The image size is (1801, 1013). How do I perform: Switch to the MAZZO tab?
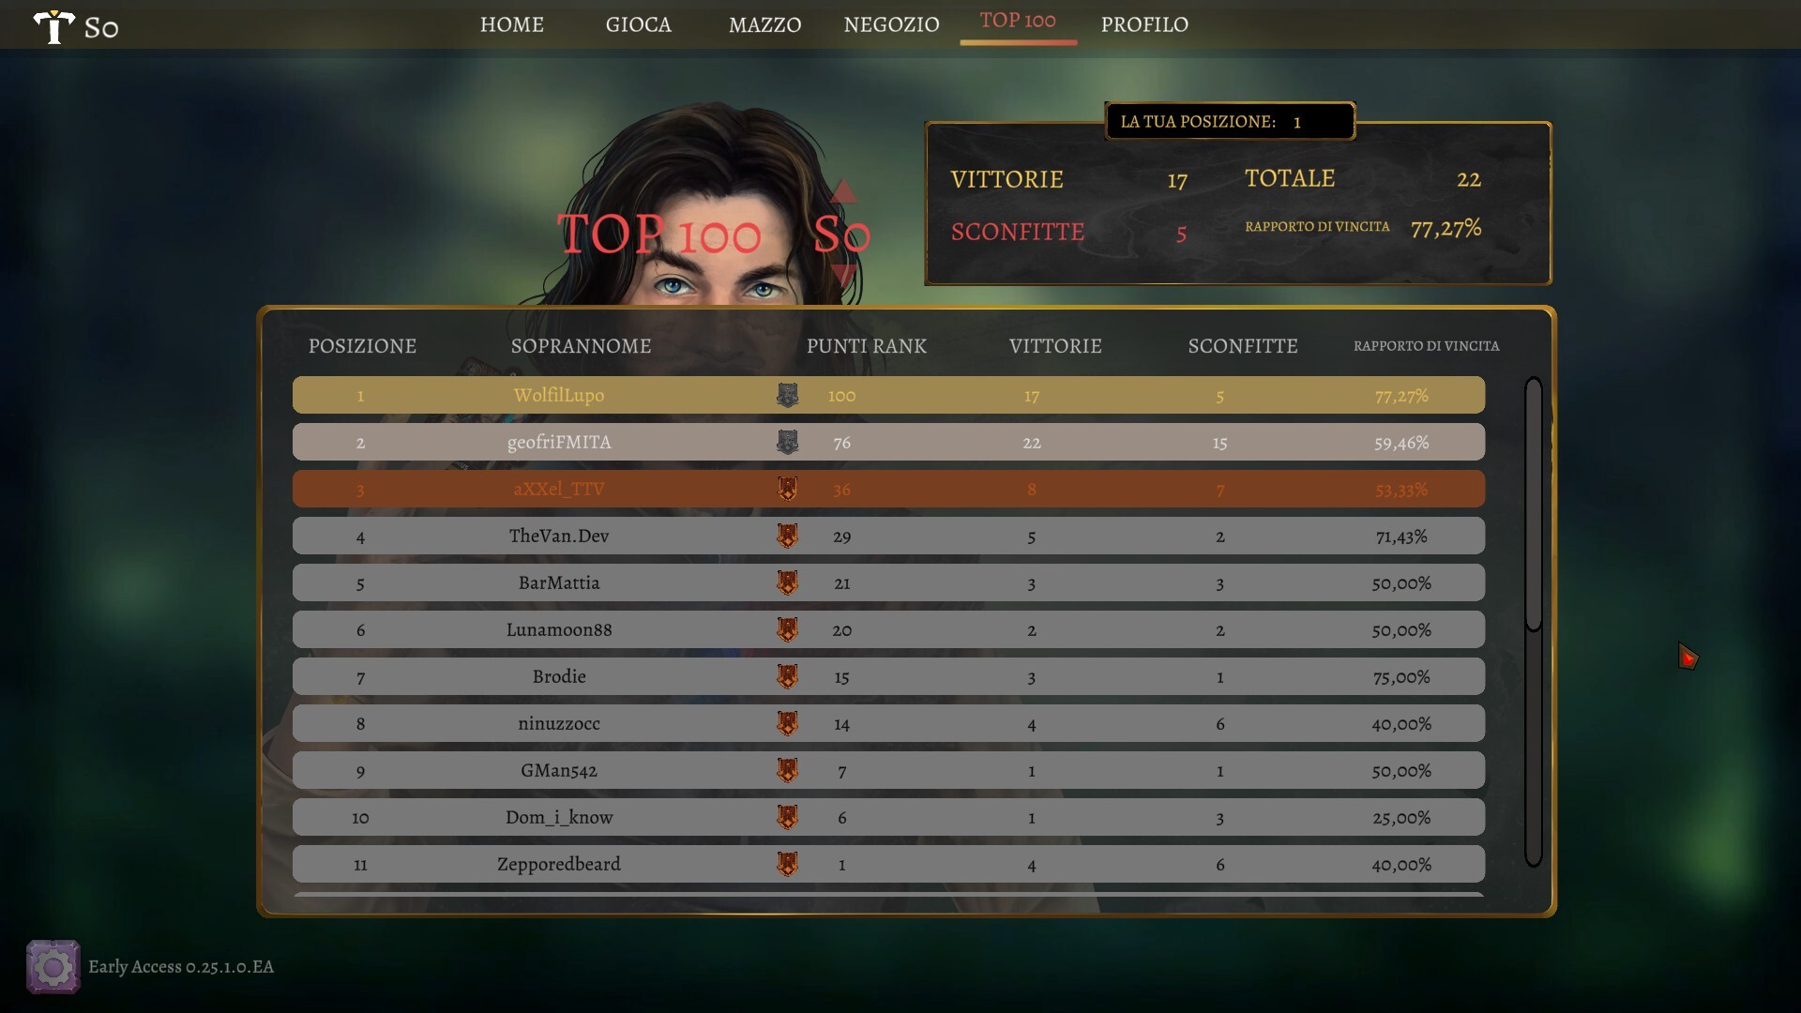pos(764,24)
